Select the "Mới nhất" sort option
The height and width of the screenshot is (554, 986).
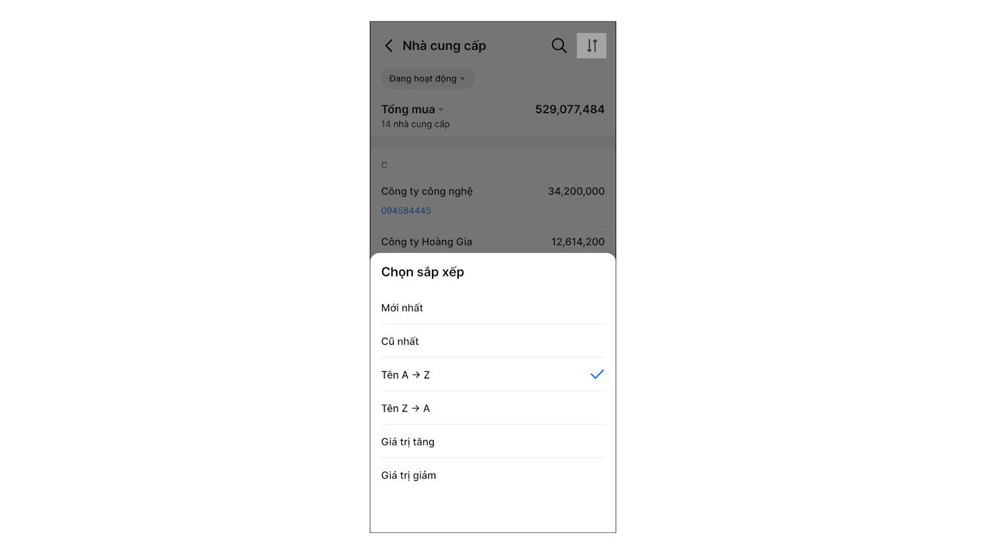402,308
